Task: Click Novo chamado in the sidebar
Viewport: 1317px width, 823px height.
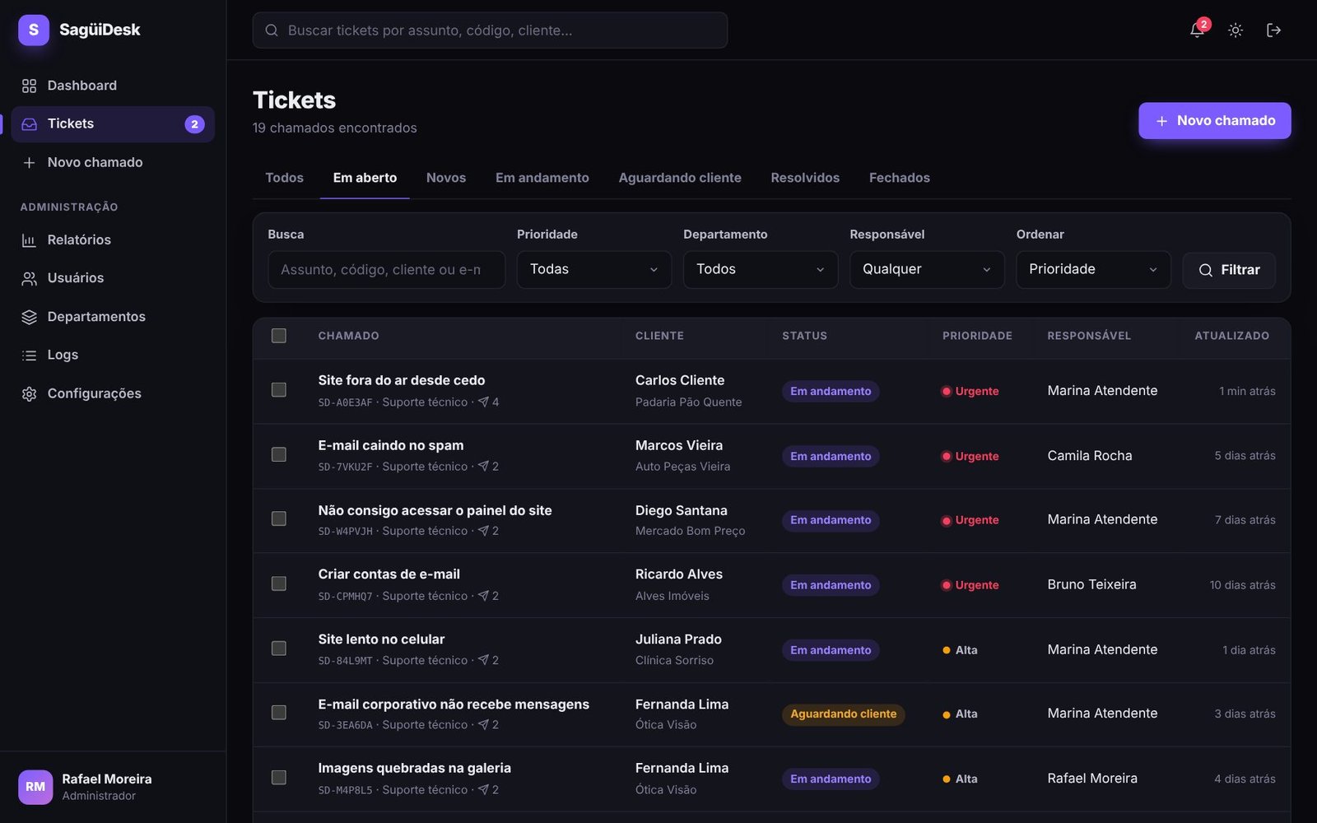Action: click(x=113, y=162)
